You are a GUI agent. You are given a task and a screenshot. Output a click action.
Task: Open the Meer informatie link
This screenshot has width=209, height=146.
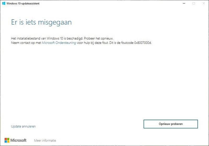45,141
